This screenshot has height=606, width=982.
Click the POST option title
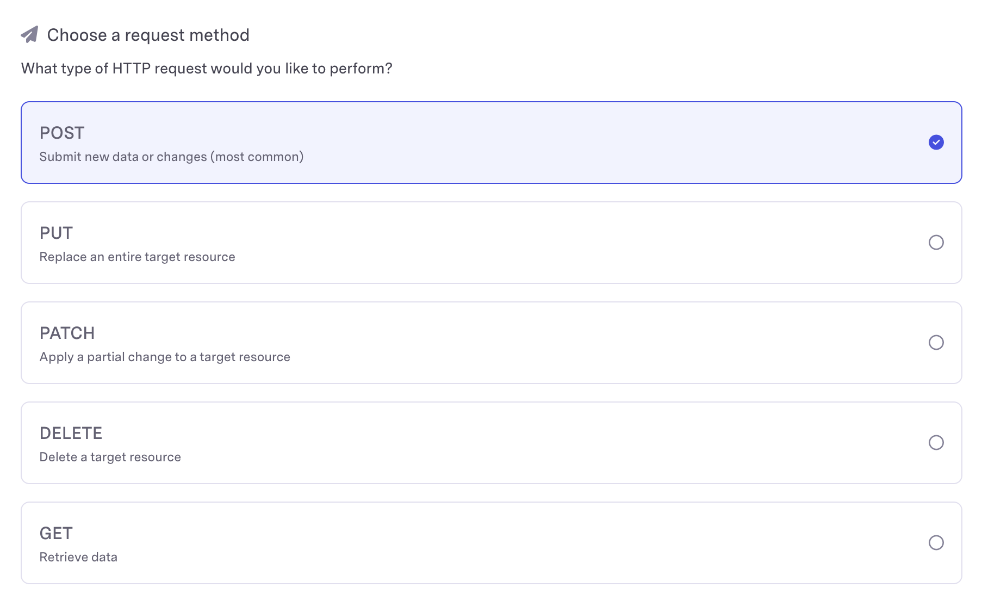(62, 133)
